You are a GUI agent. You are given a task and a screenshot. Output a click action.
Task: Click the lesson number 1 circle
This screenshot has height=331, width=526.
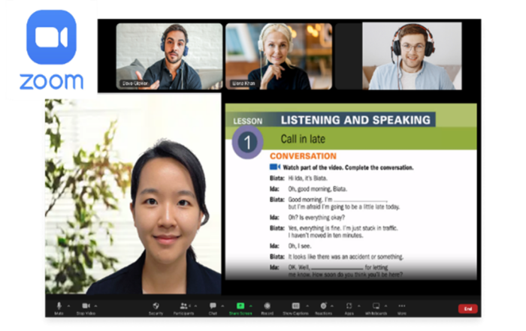(x=247, y=143)
